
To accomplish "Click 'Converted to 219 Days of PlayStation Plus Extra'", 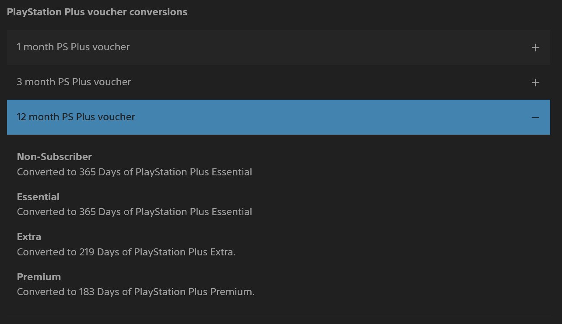I will [126, 252].
